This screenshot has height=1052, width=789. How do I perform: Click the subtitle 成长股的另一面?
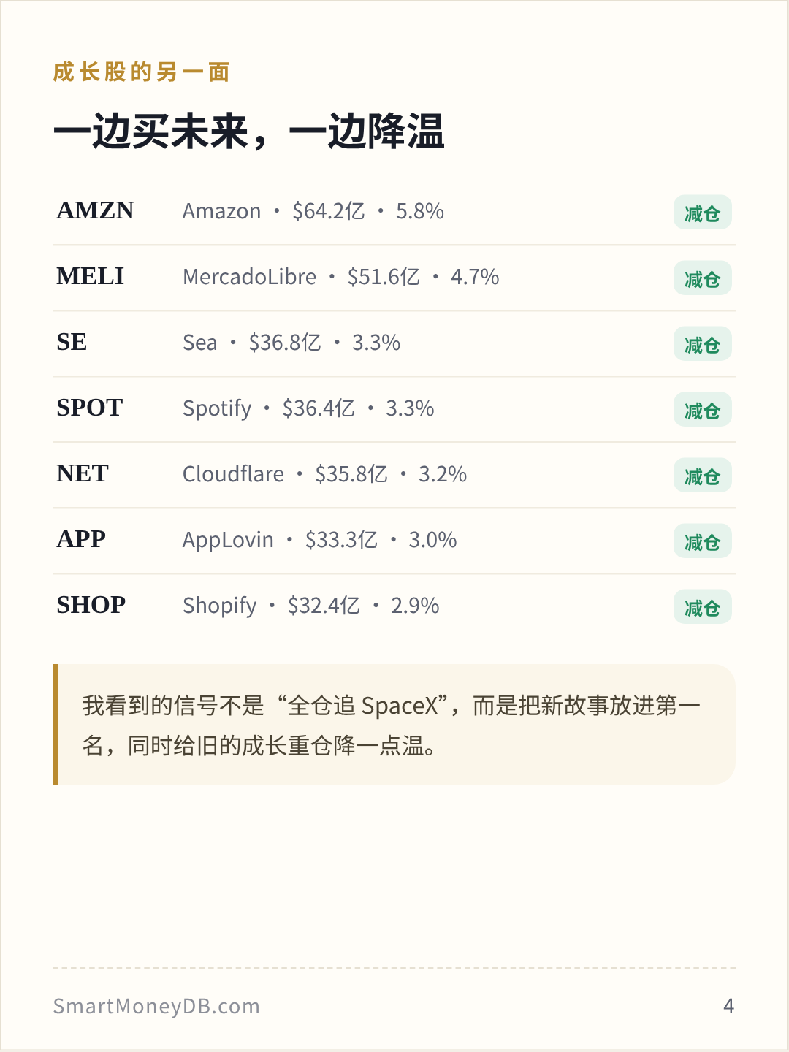click(x=142, y=72)
